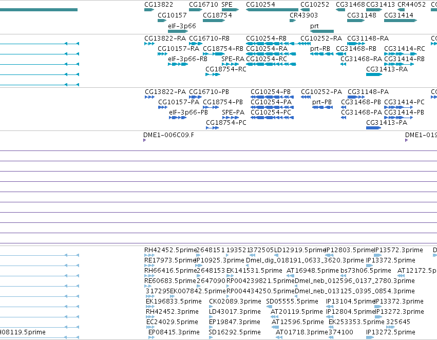
Task: Open the CG31413 gene label
Action: point(381,5)
